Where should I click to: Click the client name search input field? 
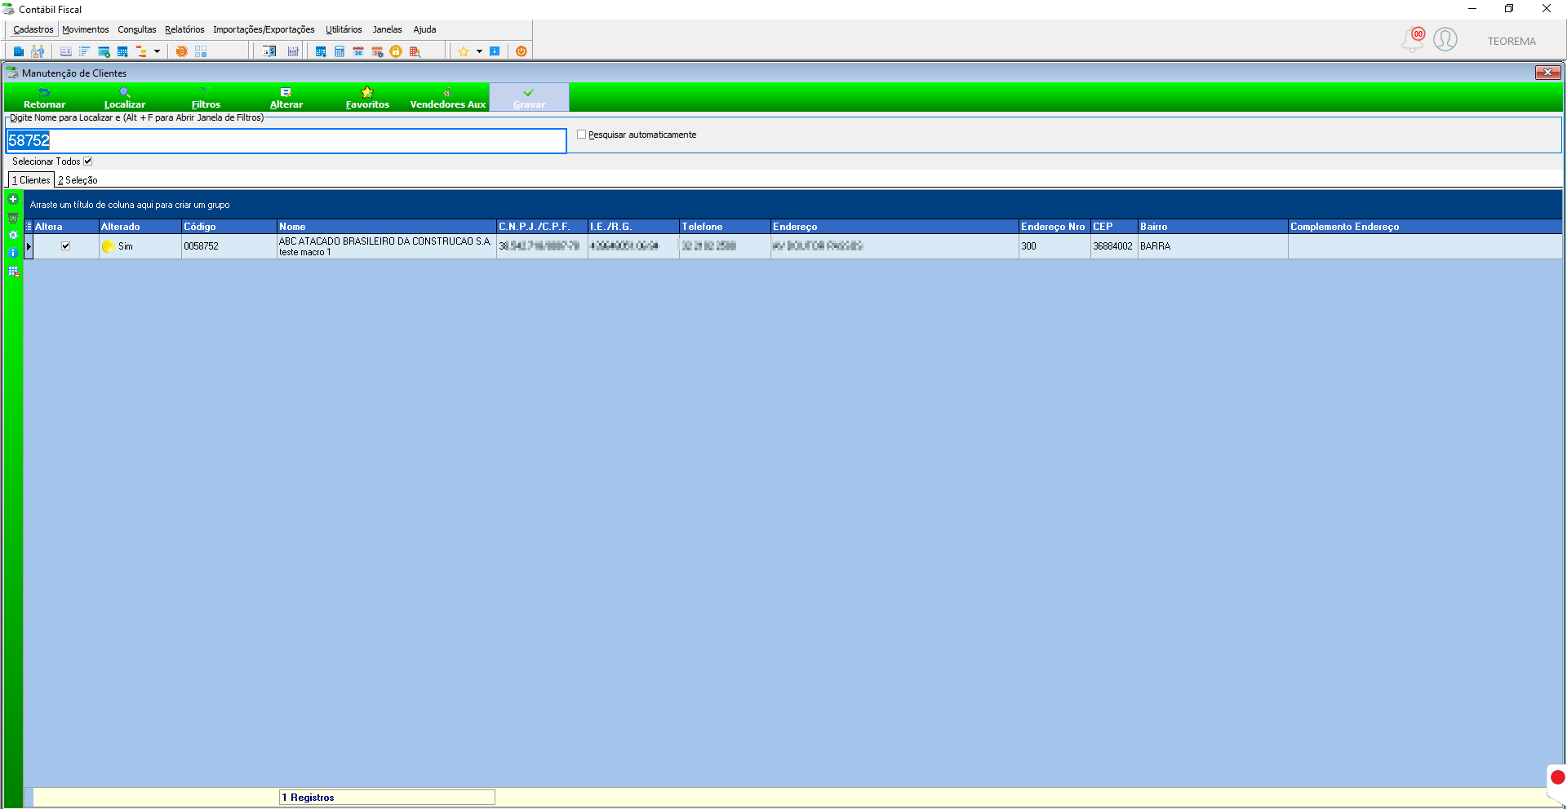point(286,141)
